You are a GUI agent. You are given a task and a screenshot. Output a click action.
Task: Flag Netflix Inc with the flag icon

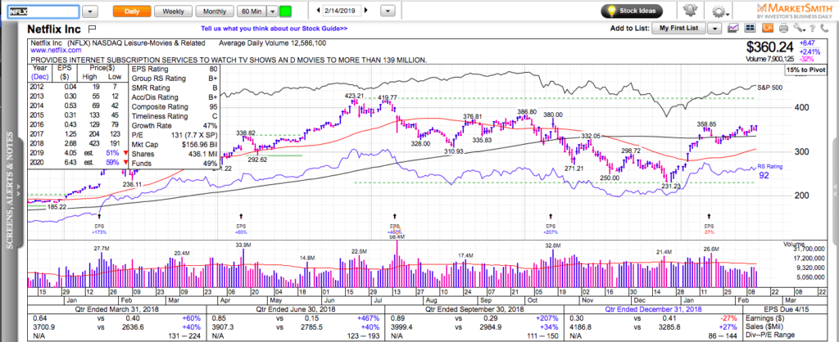coord(92,28)
